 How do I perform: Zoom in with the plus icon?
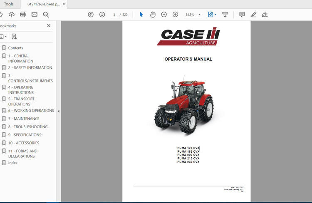(175, 15)
